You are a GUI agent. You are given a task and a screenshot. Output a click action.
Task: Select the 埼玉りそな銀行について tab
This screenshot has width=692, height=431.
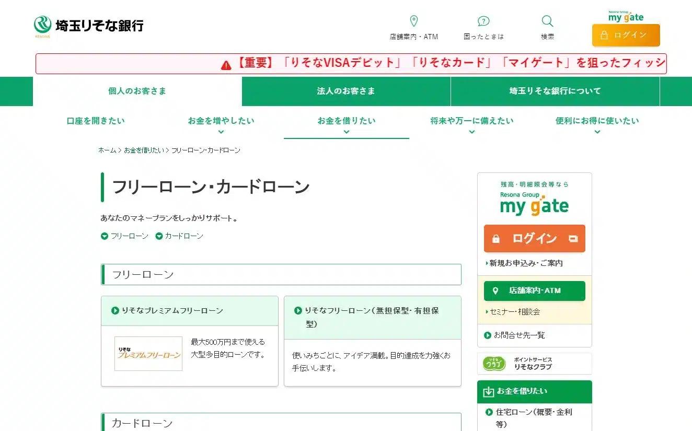click(x=555, y=91)
